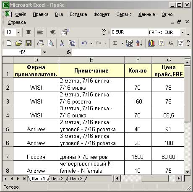Go to next sheet tab arrow

(18, 179)
